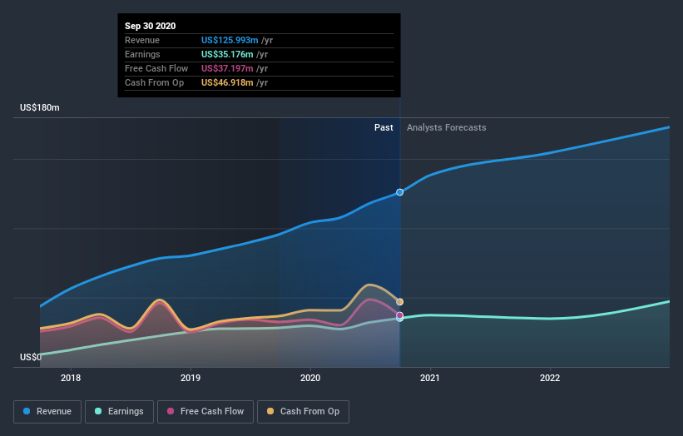
Task: Click the Cash From Op row label in tooltip
Action: (x=154, y=82)
